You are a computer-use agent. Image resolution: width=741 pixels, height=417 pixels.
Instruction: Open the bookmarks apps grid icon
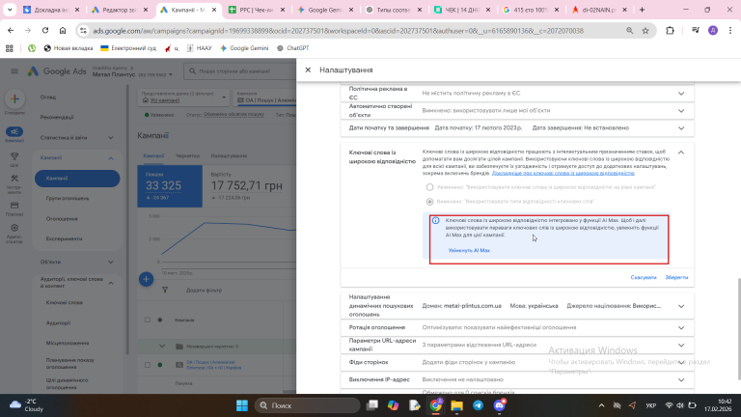click(x=10, y=48)
